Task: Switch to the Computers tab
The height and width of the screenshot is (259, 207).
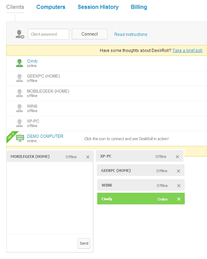Action: click(51, 7)
